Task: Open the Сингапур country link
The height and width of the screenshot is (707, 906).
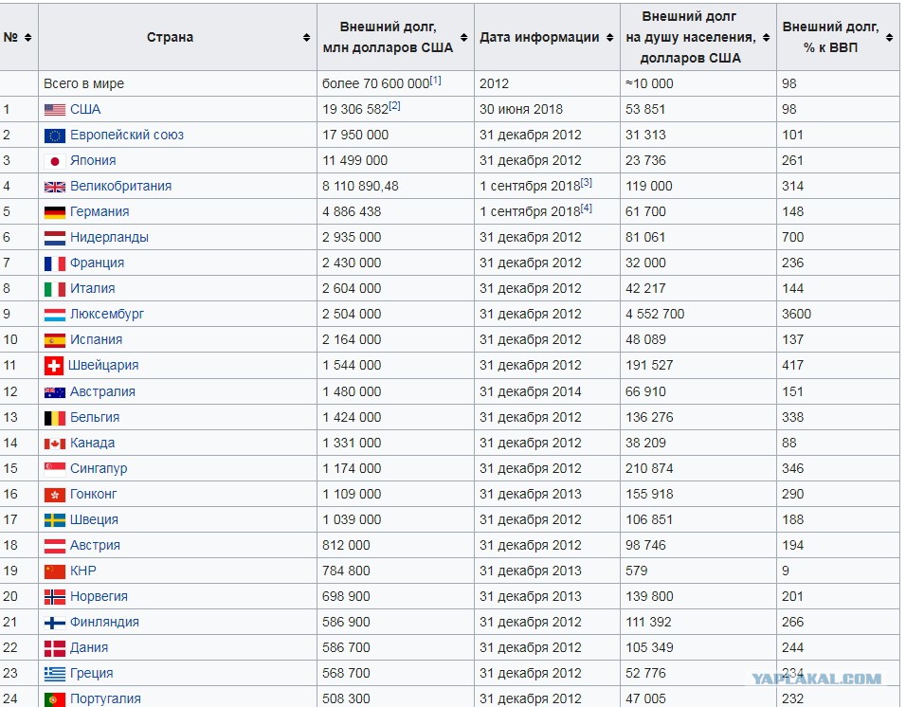Action: 99,468
